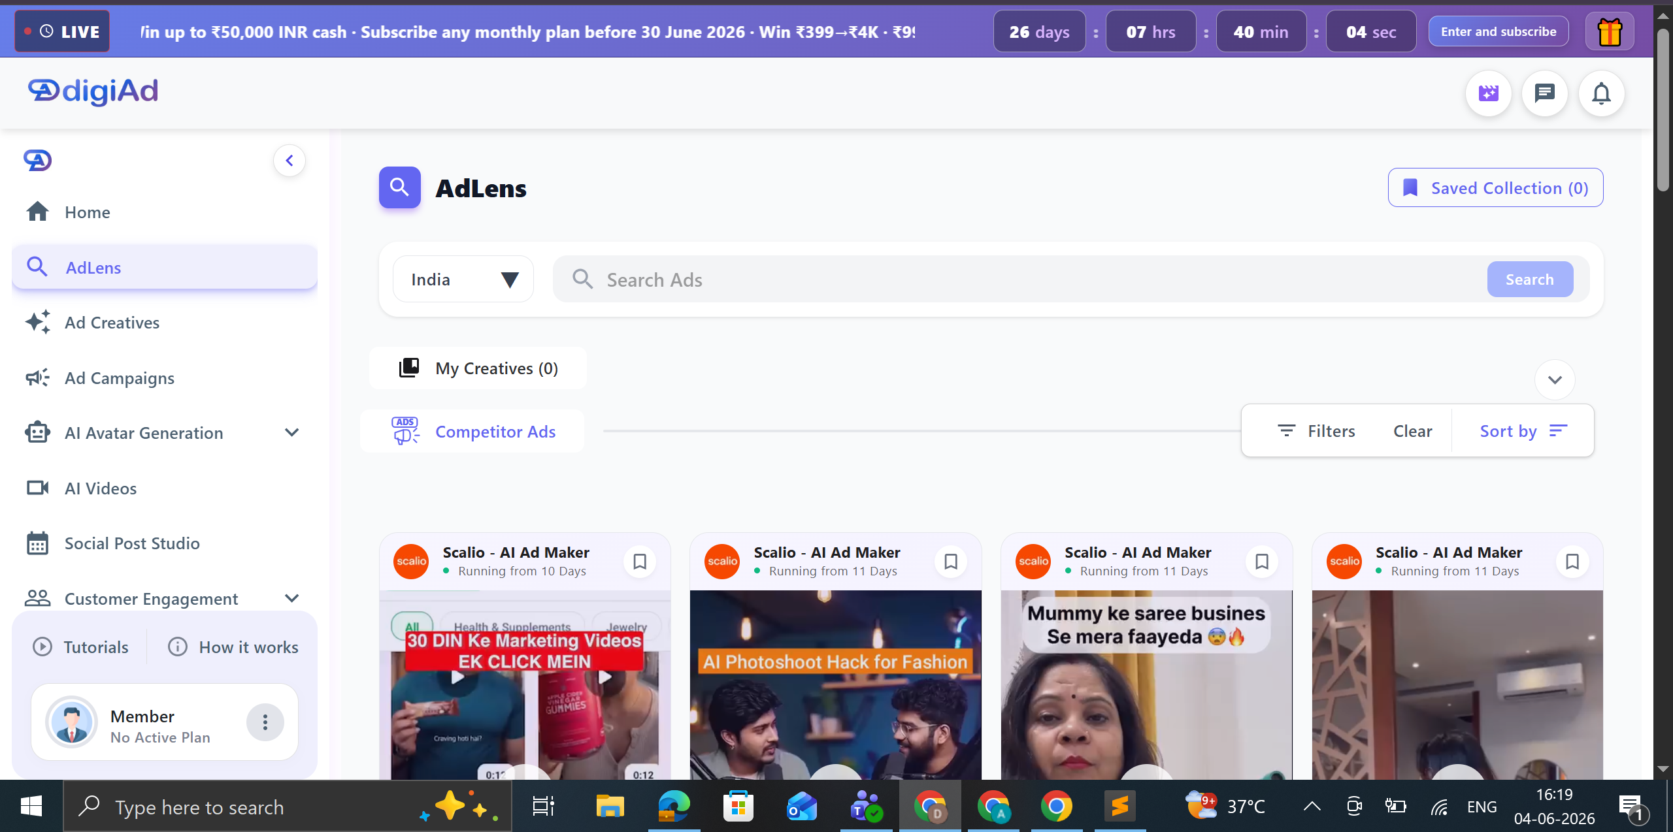The image size is (1673, 832).
Task: Open the 30 DIN Ke Marketing Videos thumbnail
Action: click(x=525, y=685)
